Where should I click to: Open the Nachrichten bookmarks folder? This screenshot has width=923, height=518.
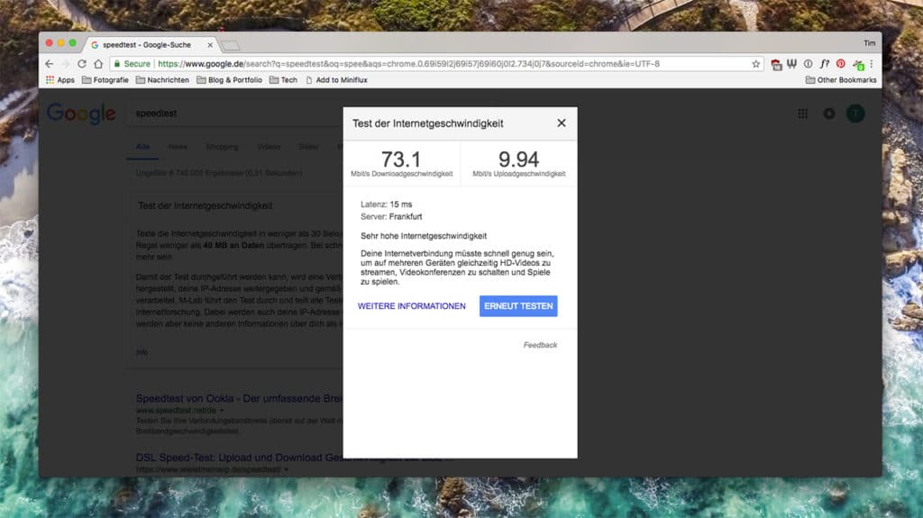click(x=162, y=80)
